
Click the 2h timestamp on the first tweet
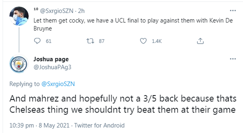(81, 11)
